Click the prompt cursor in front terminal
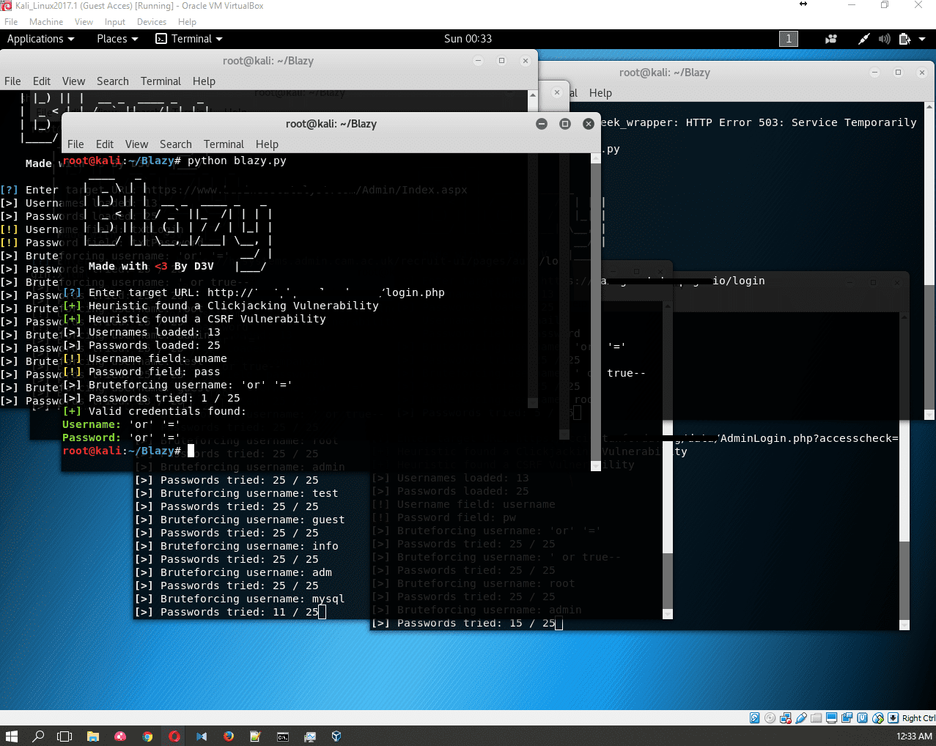This screenshot has height=746, width=936. tap(191, 451)
